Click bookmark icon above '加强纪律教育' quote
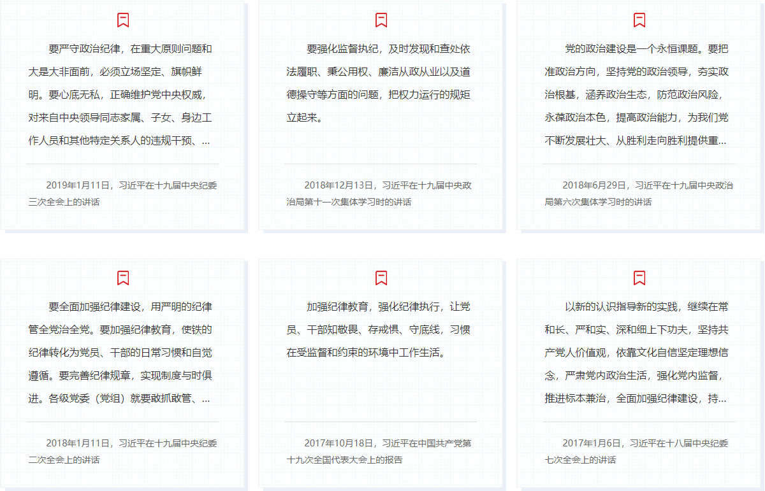The height and width of the screenshot is (491, 765). (381, 278)
